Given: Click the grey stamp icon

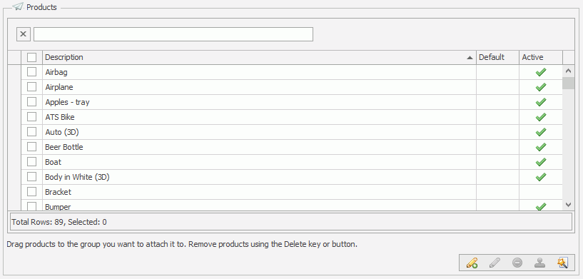Looking at the screenshot, I should click(x=540, y=263).
